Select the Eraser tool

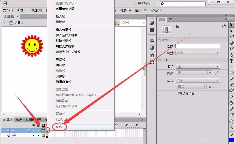click(231, 115)
